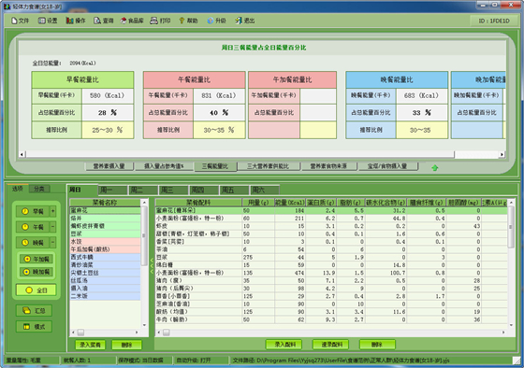Click left arrow of the energy chart scrollbar
524x368 pixels.
(22, 154)
